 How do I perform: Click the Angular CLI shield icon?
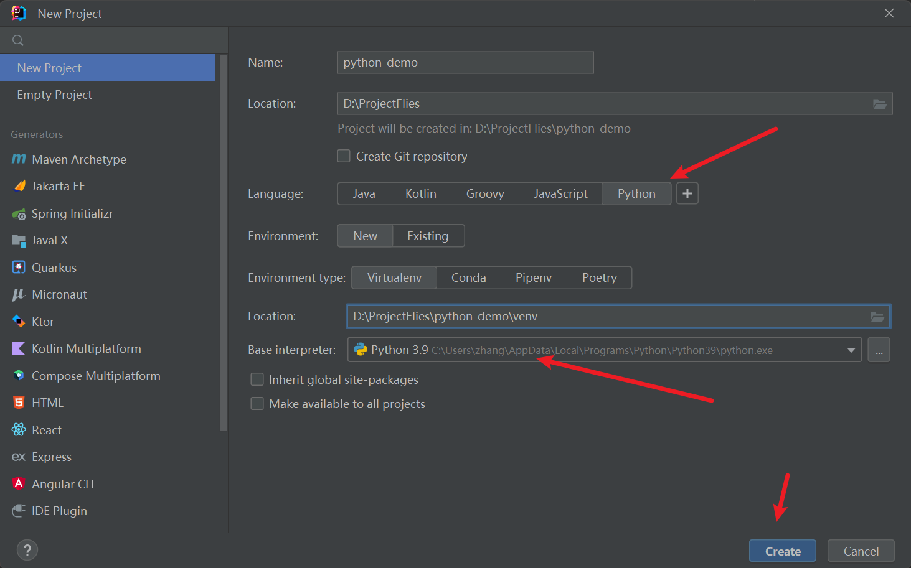19,483
